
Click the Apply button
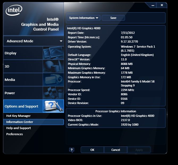point(139,150)
